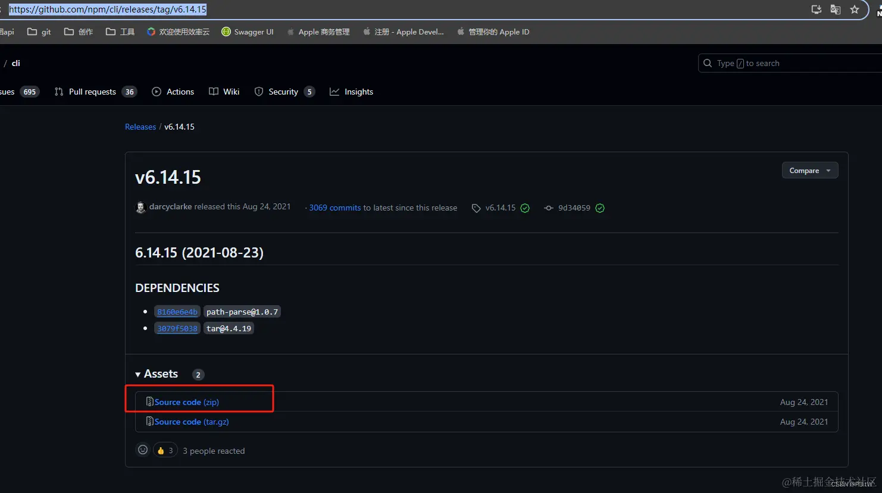
Task: Open the Apple 商务管理 bookmark
Action: click(318, 32)
